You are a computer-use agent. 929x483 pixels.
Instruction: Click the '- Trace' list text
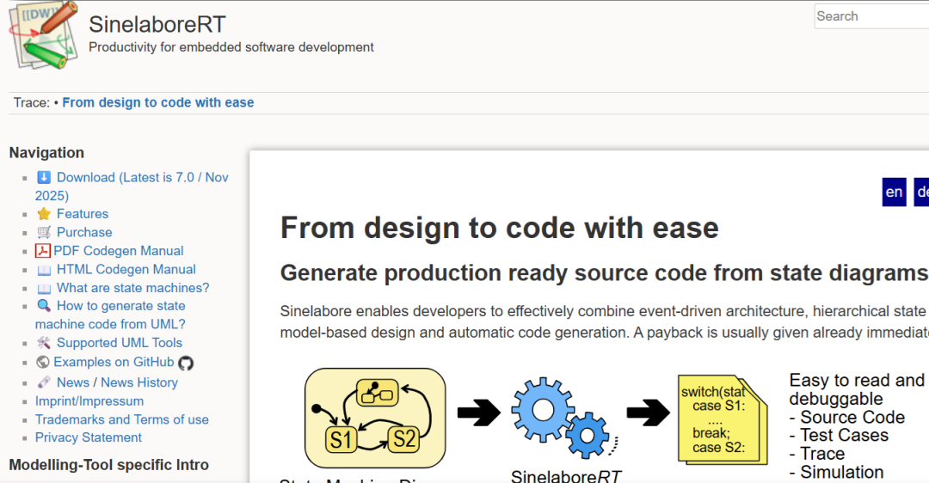tap(817, 454)
